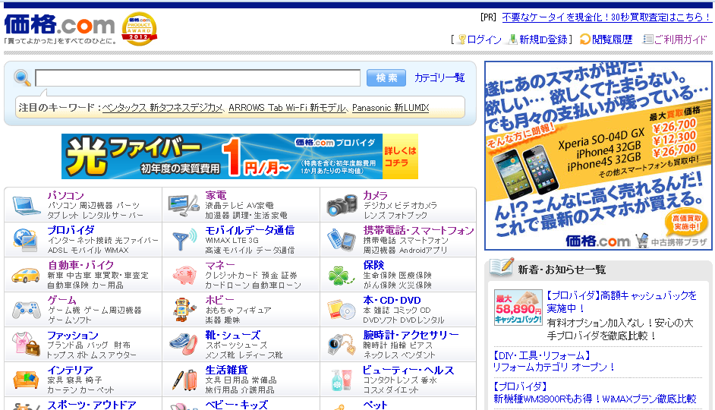
Task: Open the インテリア category heading
Action: pos(71,370)
